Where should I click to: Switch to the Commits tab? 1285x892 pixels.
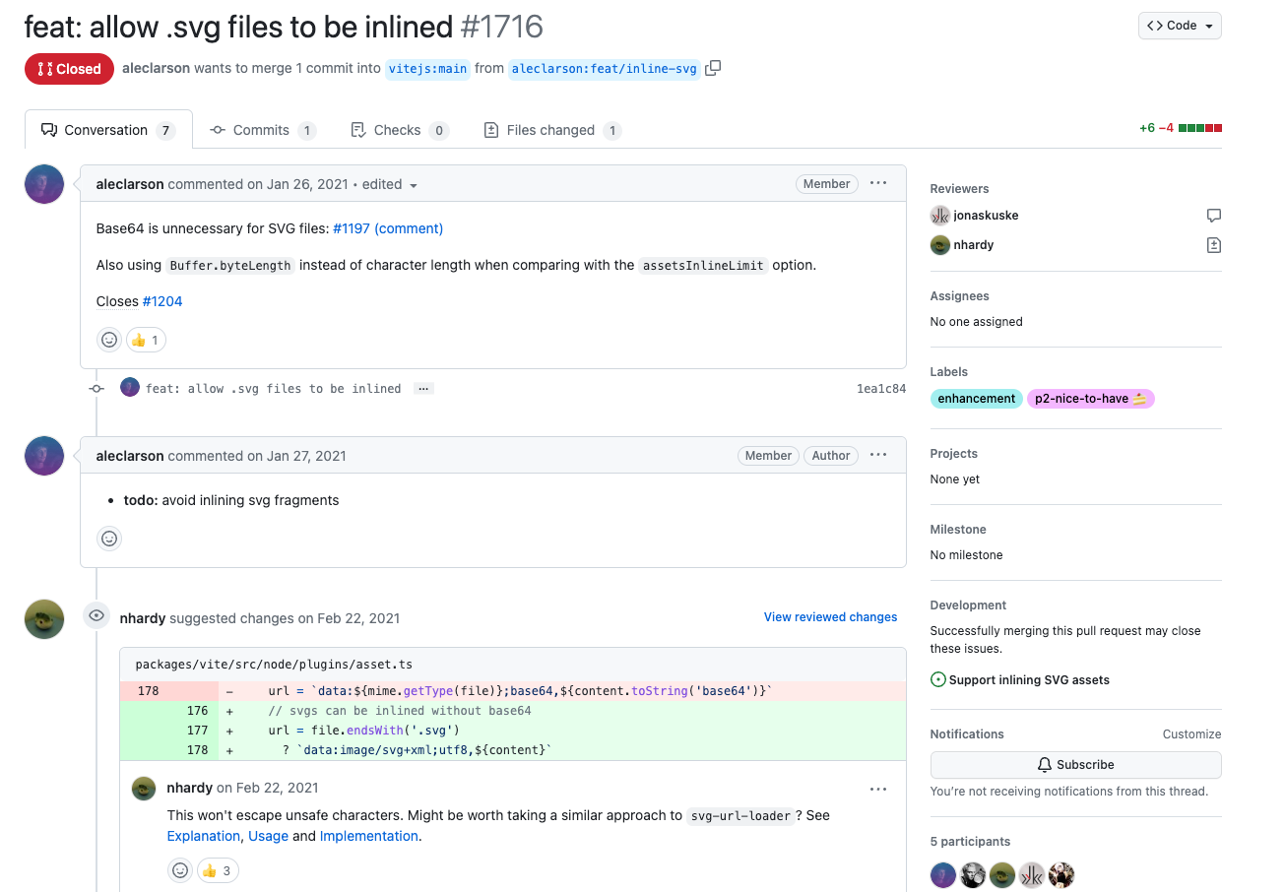[262, 129]
